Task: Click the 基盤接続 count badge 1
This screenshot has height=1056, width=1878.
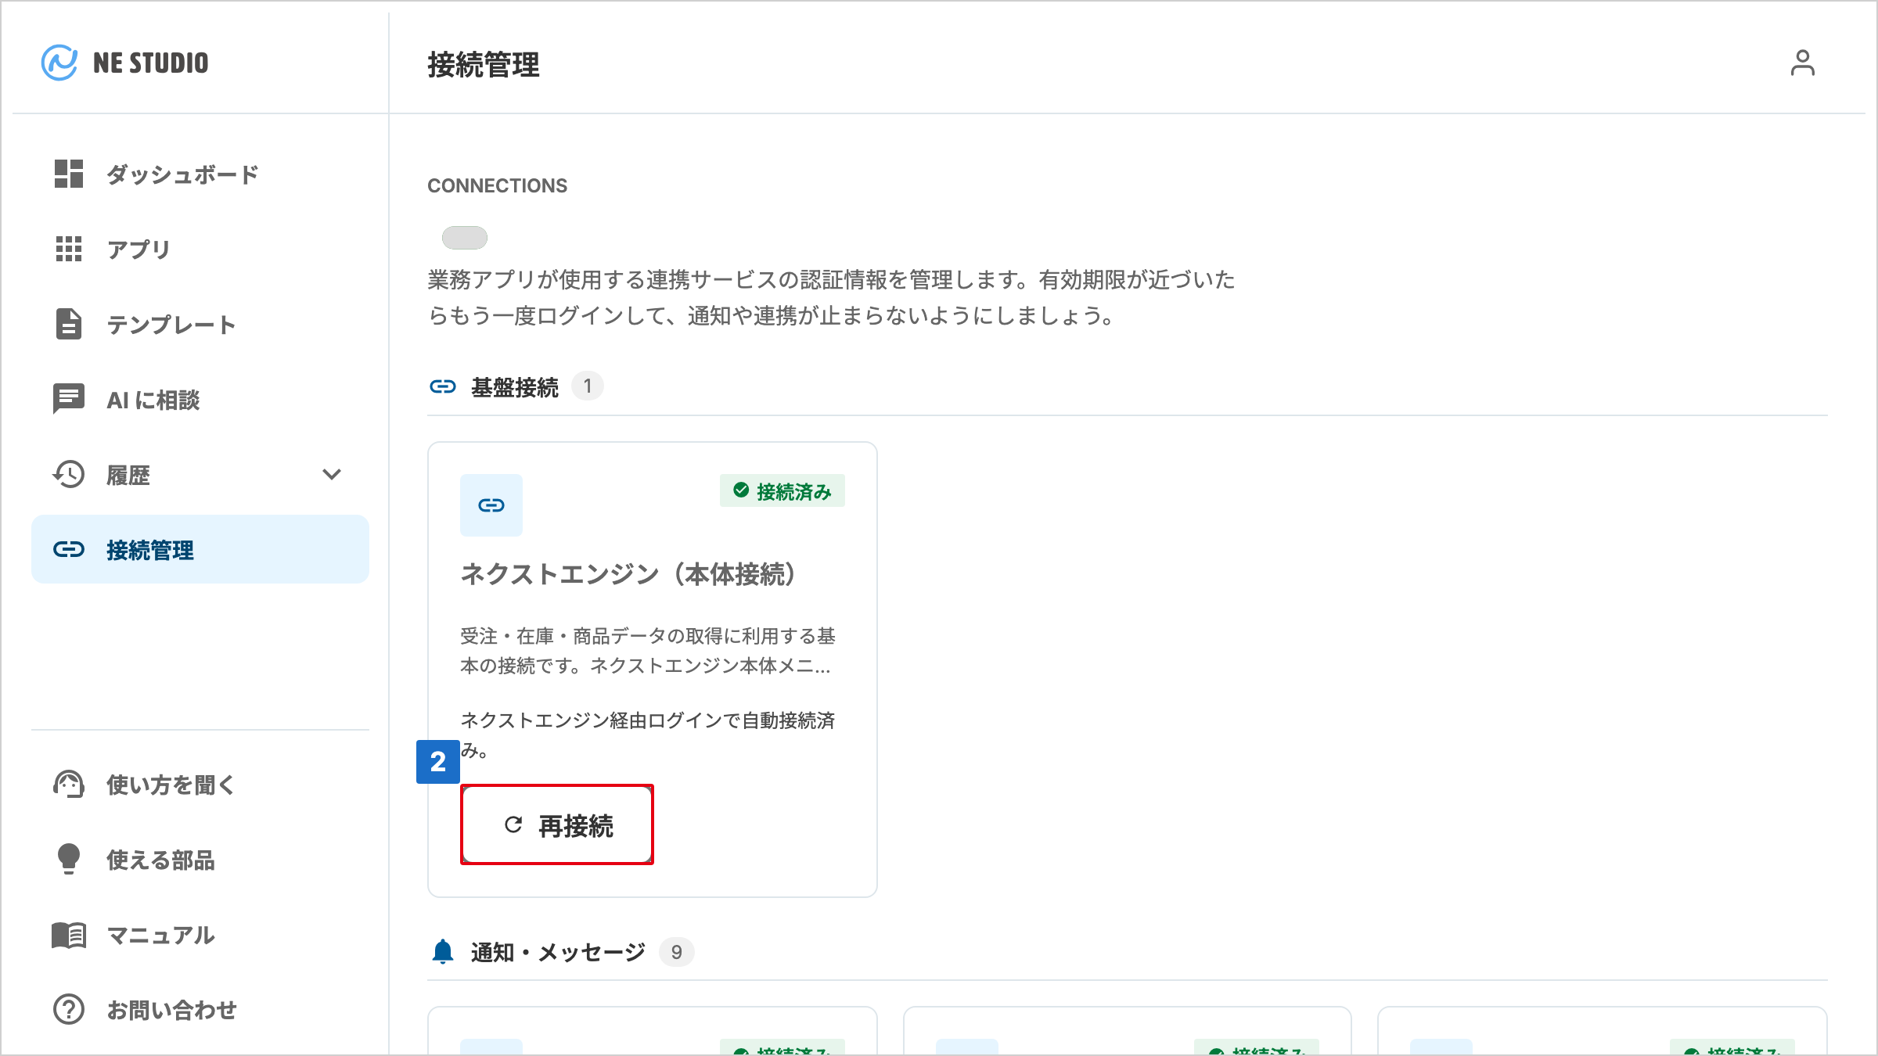Action: 588,386
